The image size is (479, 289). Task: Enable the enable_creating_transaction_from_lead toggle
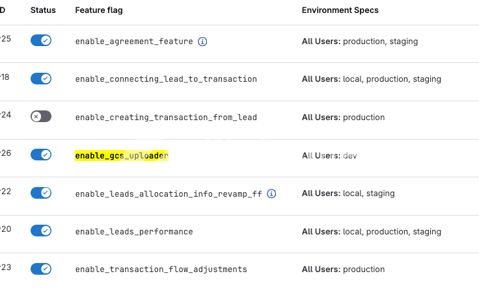(x=41, y=116)
